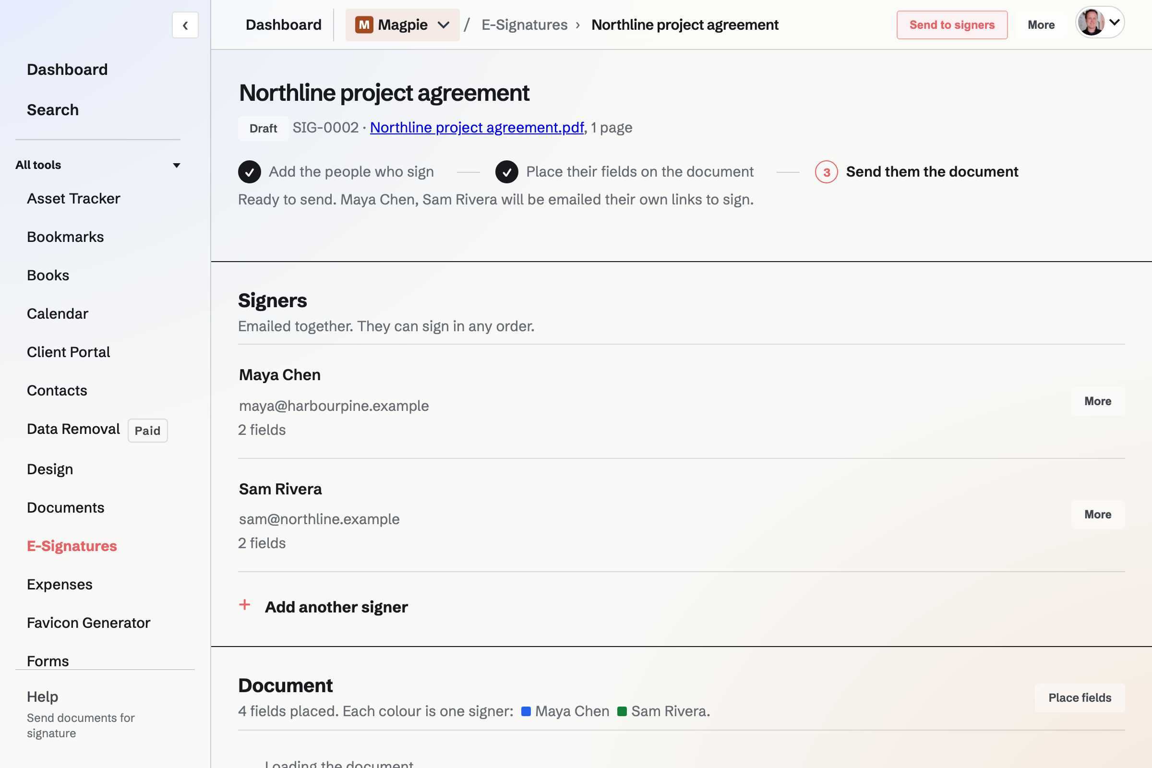Click Send them the document step
Screen dimensions: 1152x768
pyautogui.click(x=932, y=172)
